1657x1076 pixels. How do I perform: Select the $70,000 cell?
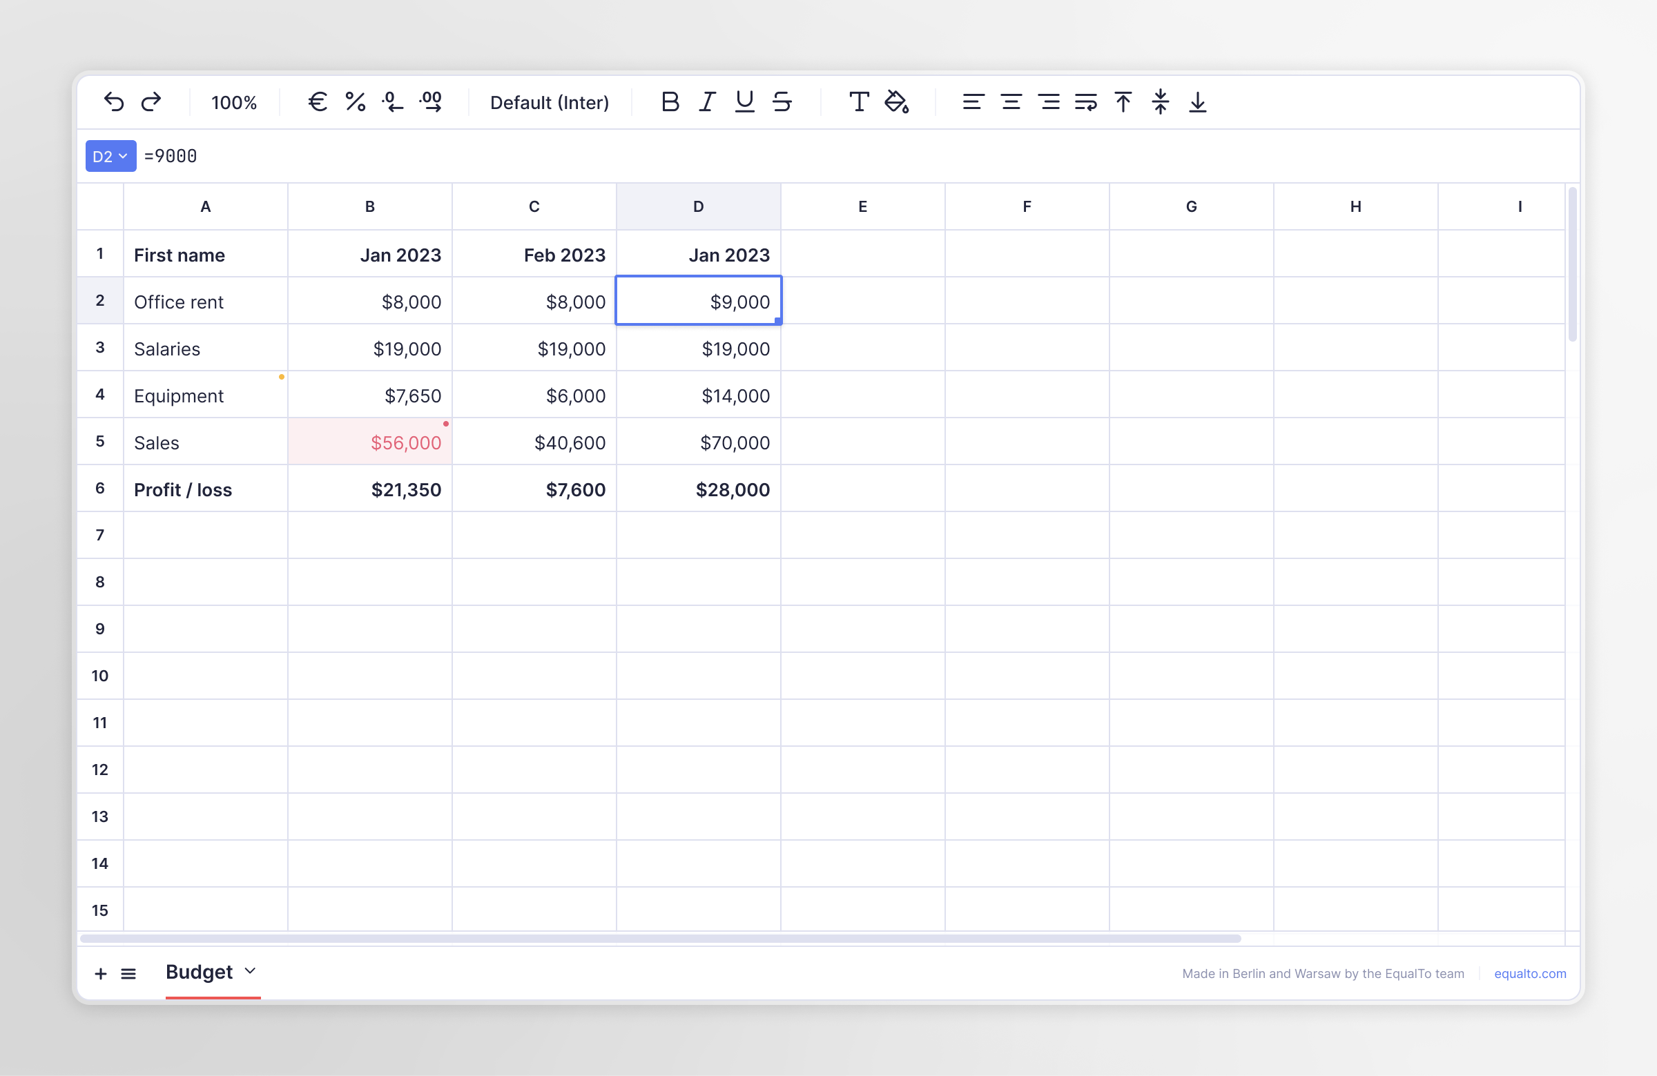(698, 441)
